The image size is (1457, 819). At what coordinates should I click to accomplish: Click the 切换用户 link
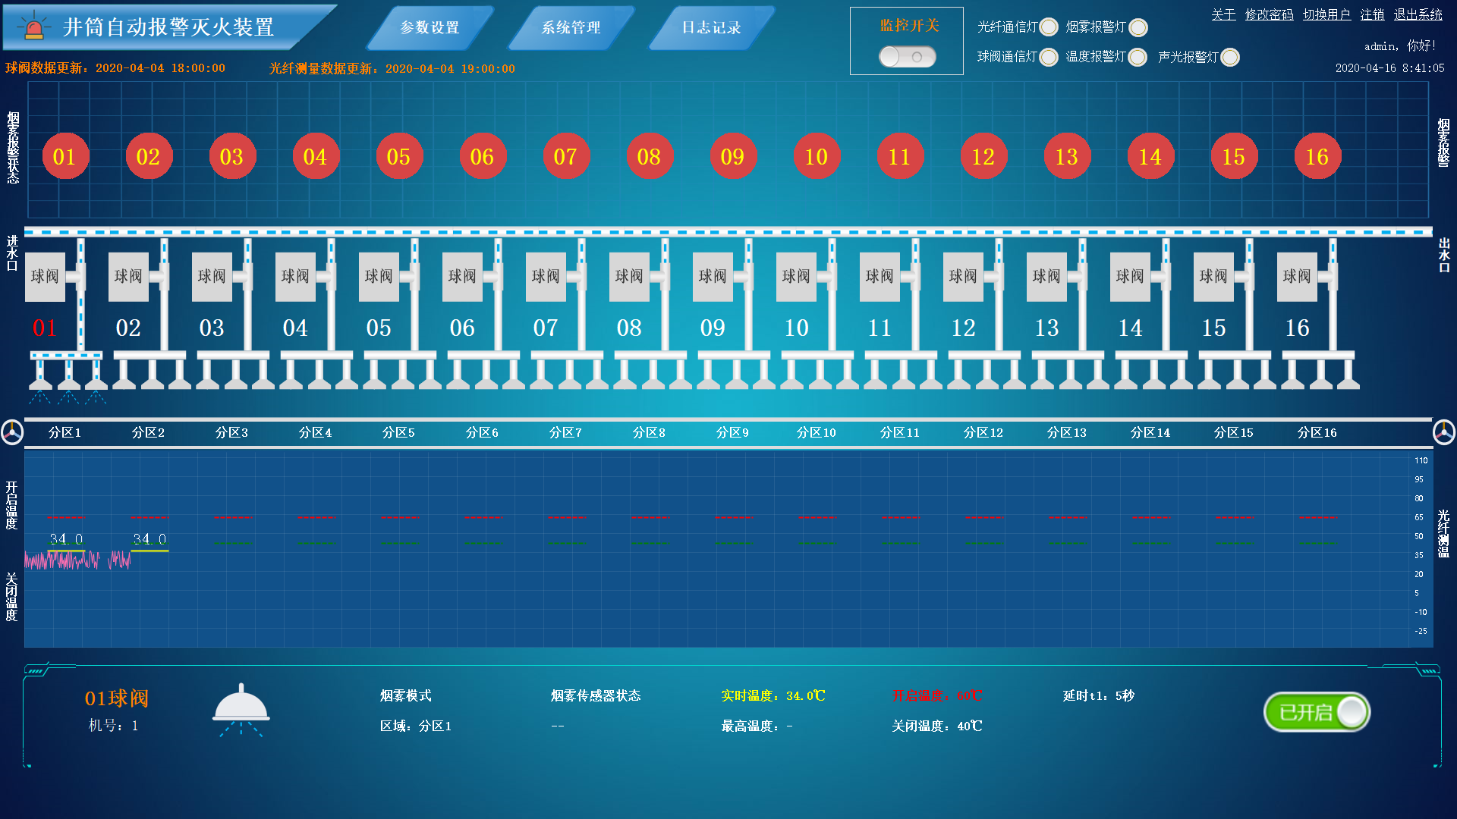click(x=1326, y=14)
